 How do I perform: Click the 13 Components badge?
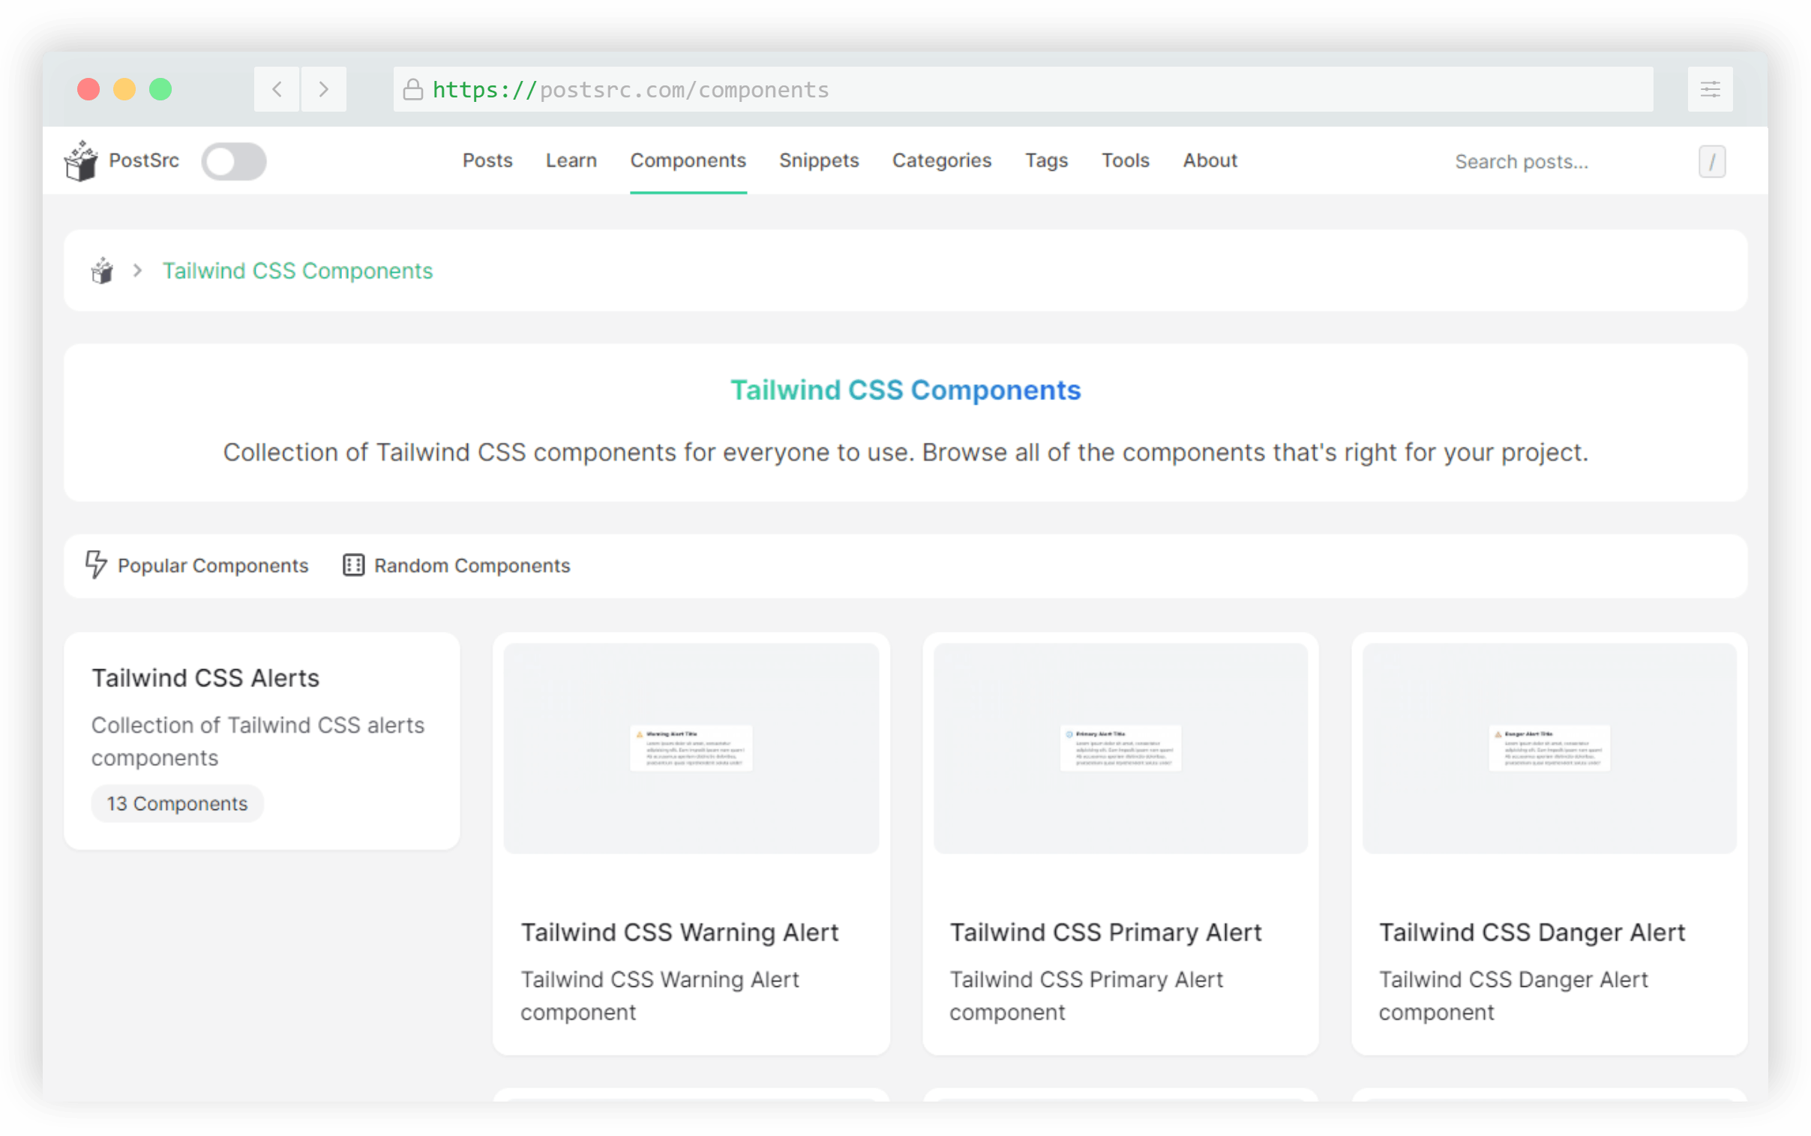[177, 803]
